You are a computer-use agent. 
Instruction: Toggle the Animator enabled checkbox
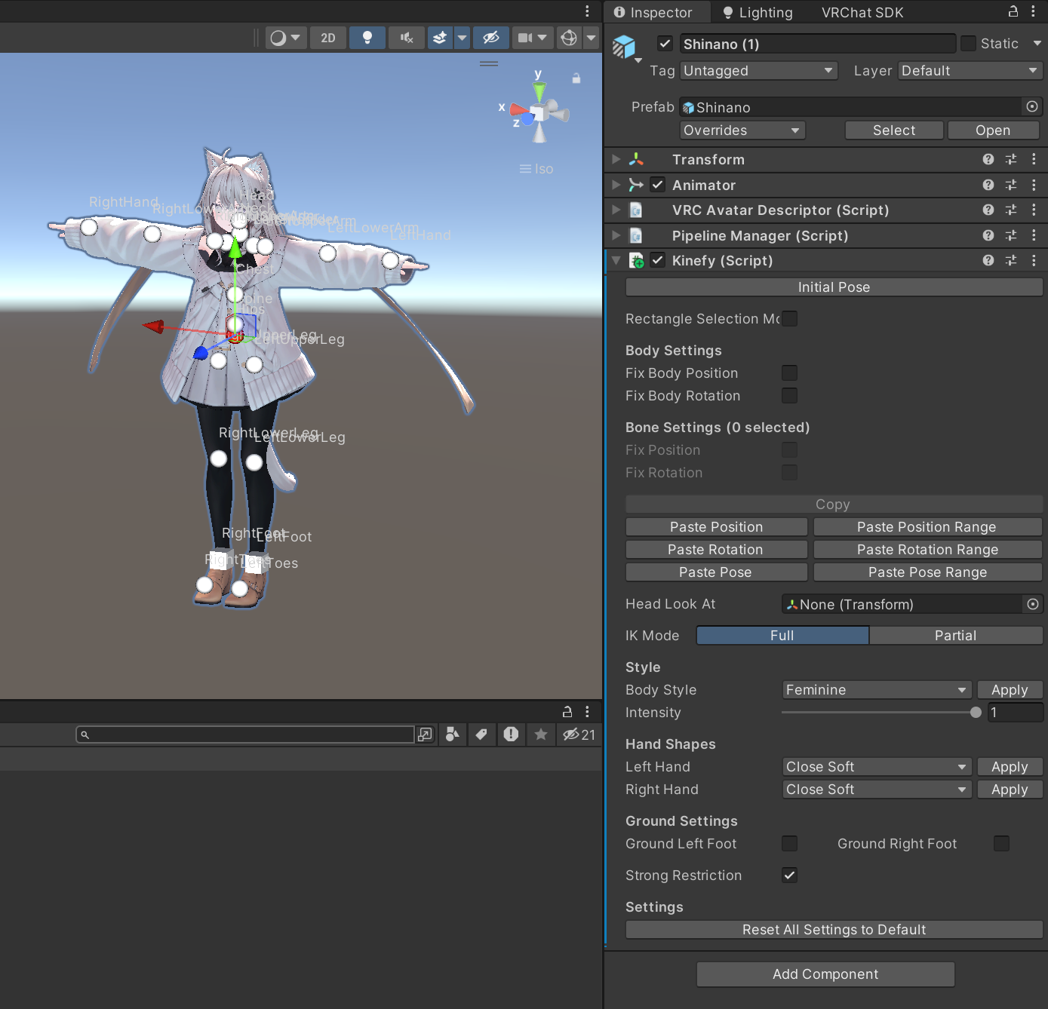coord(658,185)
